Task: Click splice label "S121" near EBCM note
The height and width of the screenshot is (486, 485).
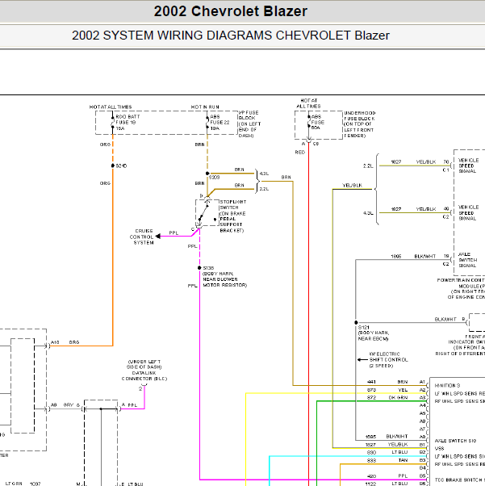Action: coord(363,327)
